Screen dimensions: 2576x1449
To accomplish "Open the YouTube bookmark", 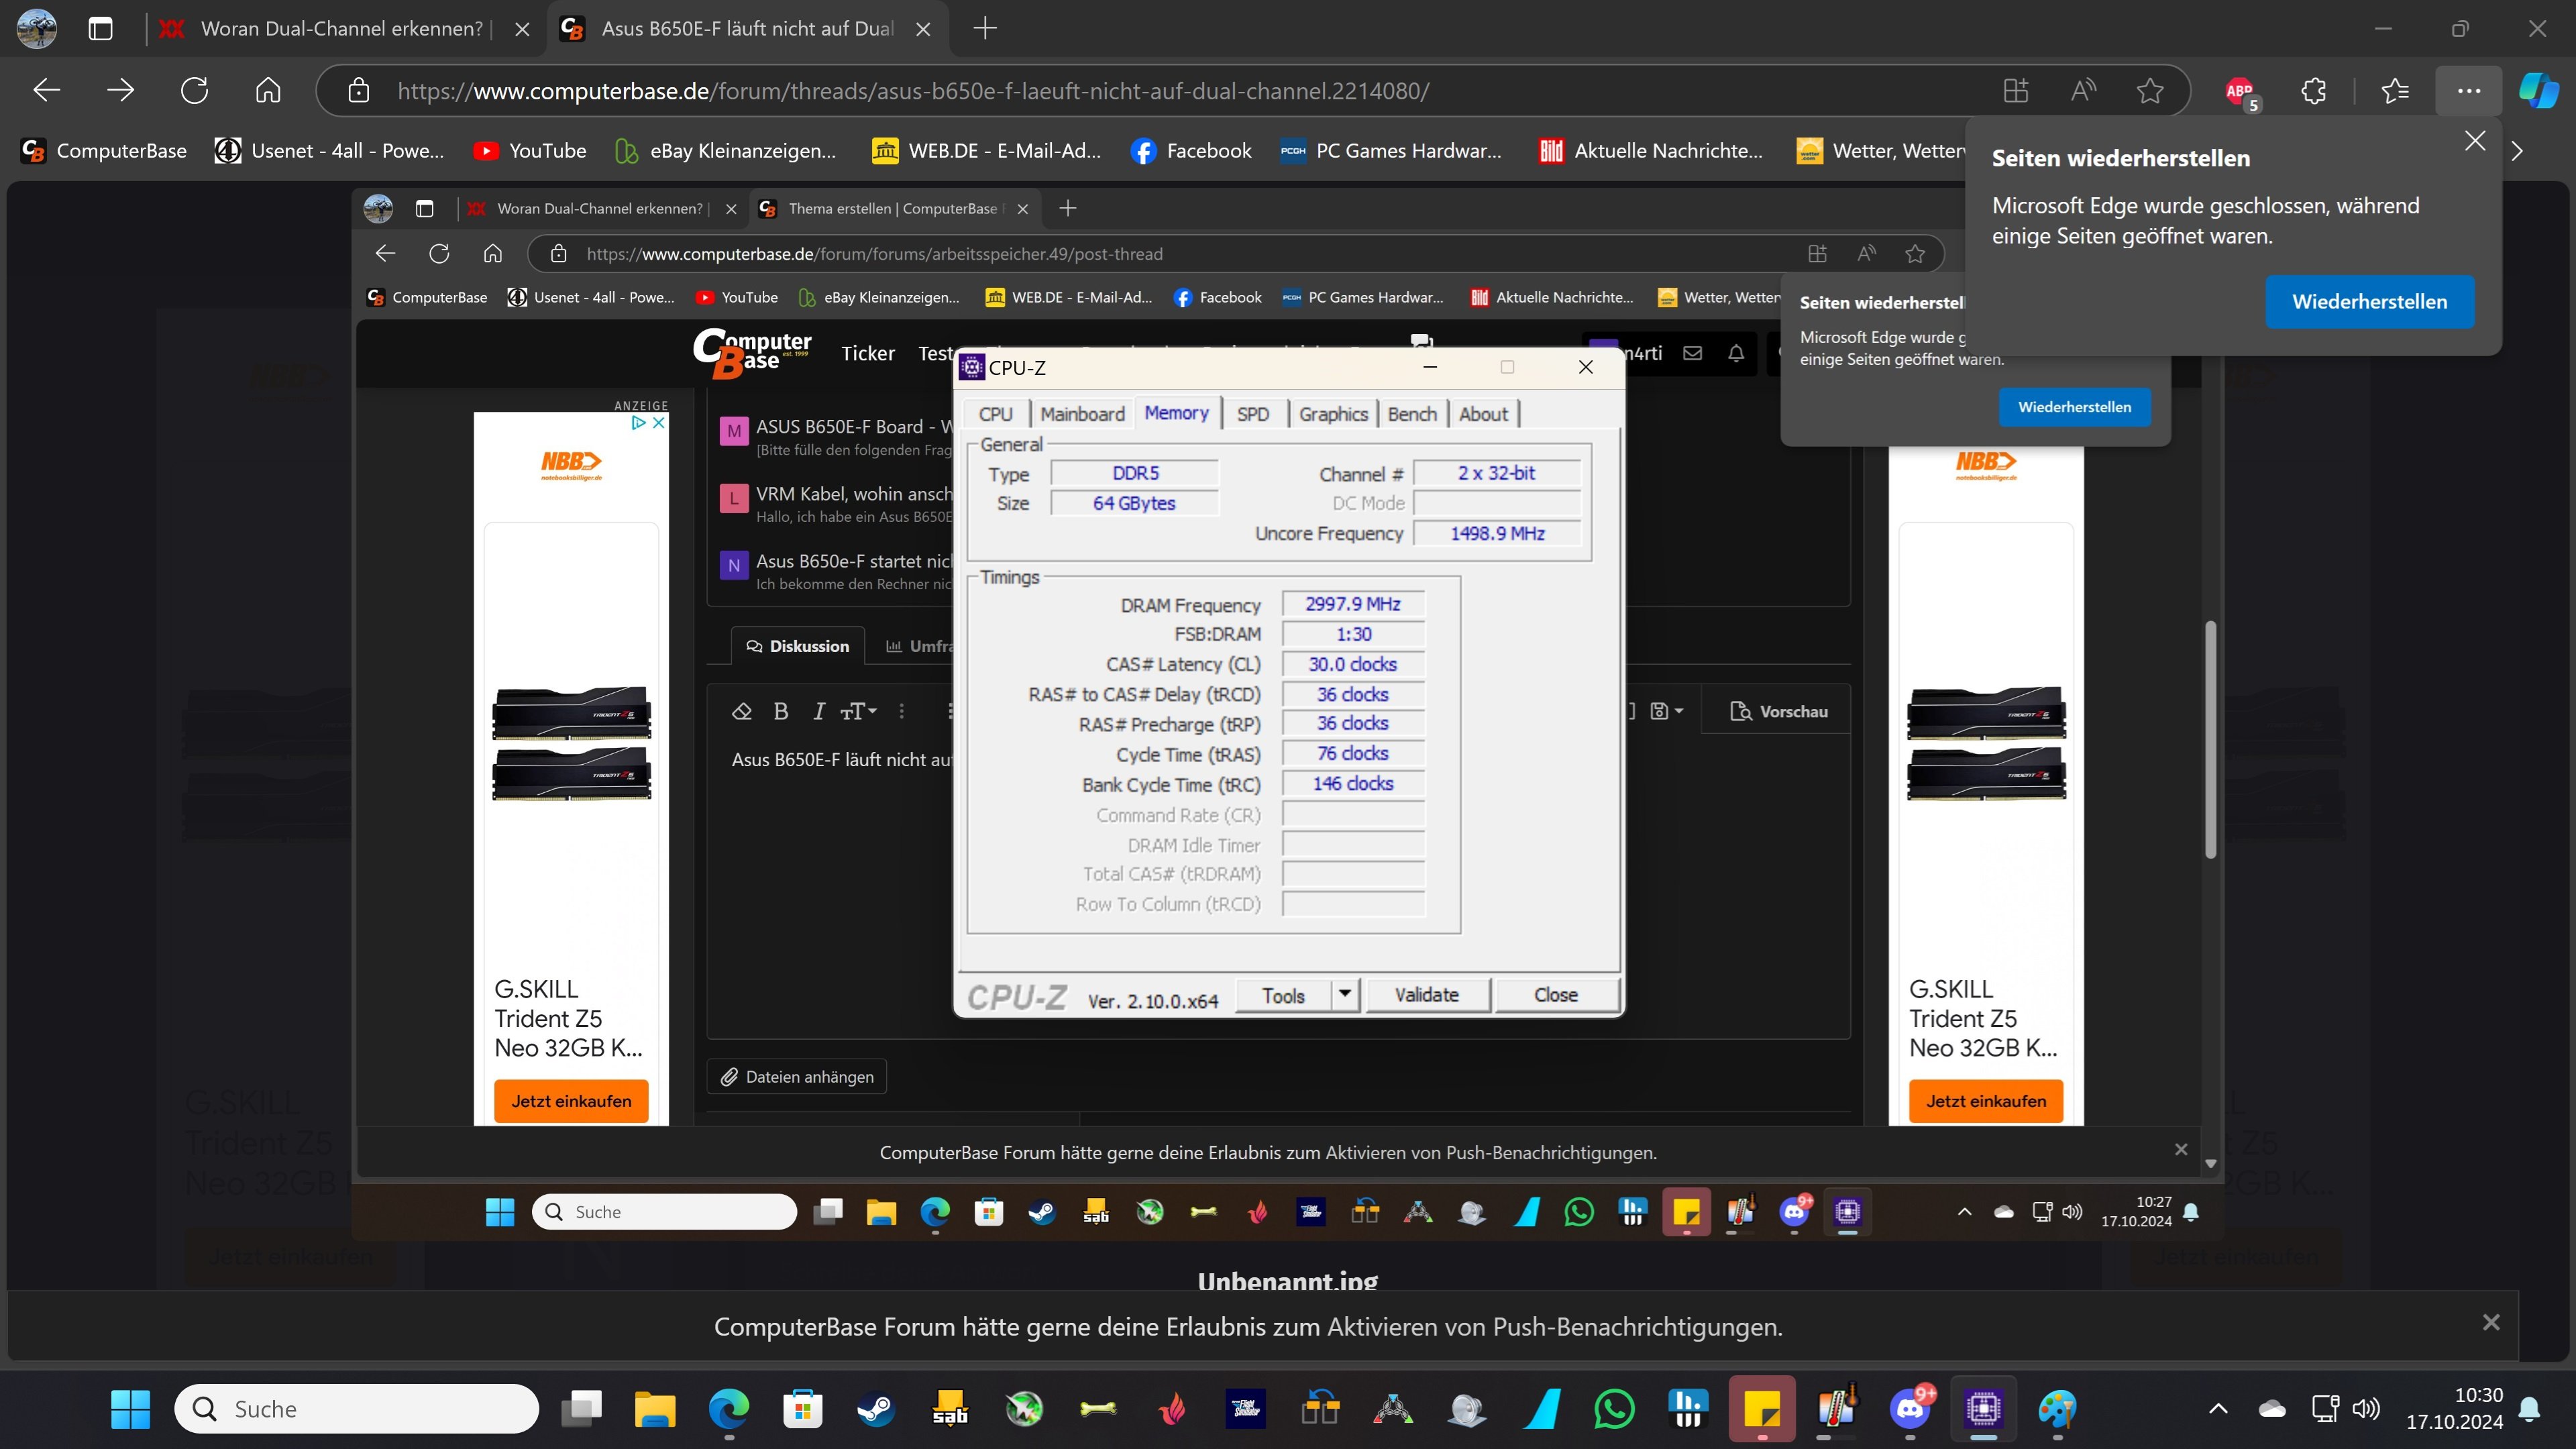I will coord(530,151).
